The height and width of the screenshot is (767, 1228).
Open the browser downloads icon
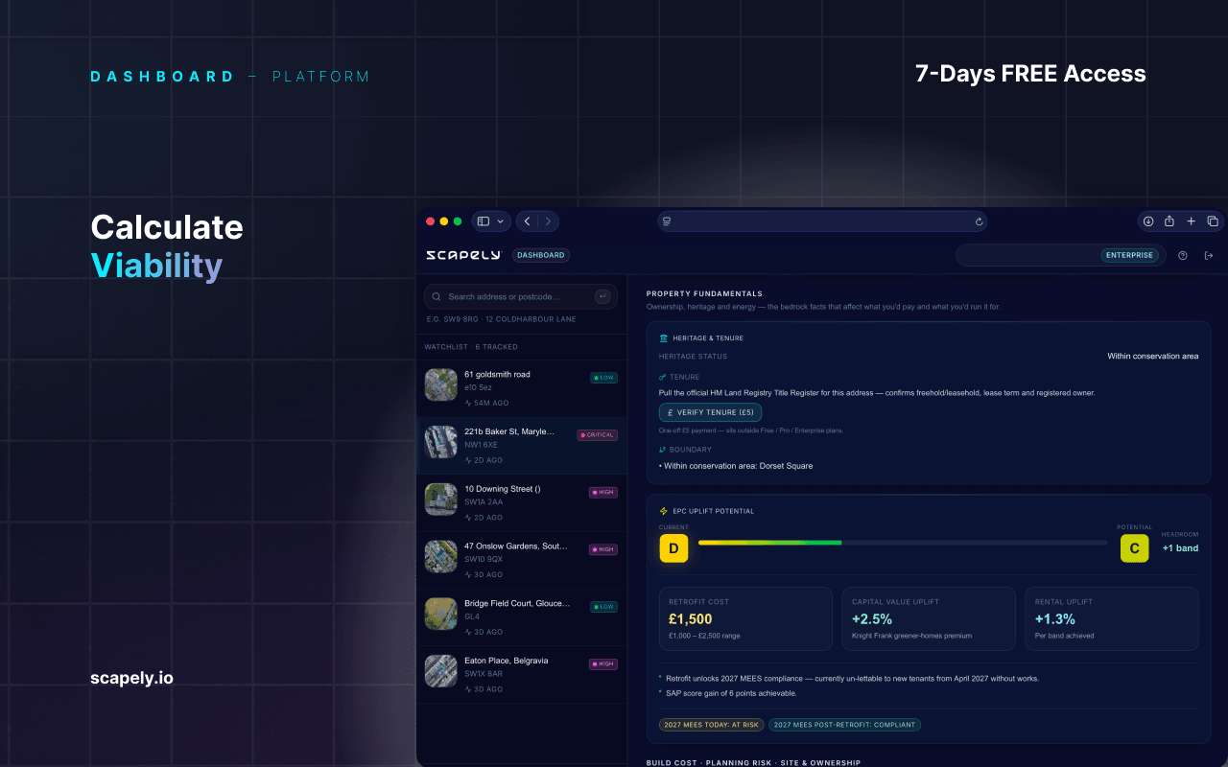click(x=1147, y=221)
